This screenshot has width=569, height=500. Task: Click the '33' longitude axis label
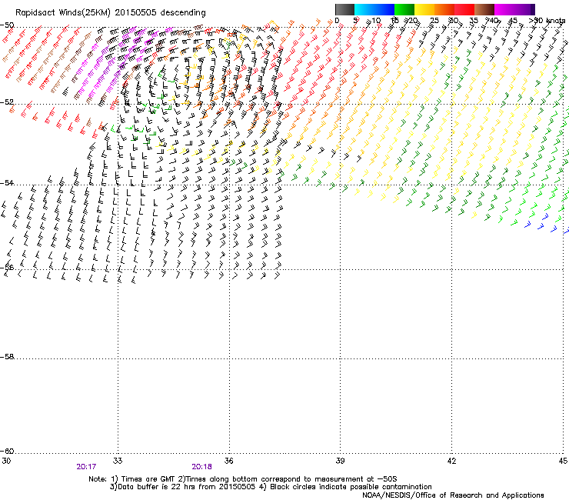pyautogui.click(x=118, y=461)
